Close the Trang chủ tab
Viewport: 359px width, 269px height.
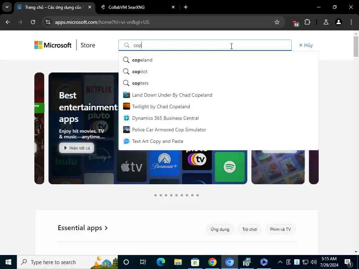(x=90, y=7)
